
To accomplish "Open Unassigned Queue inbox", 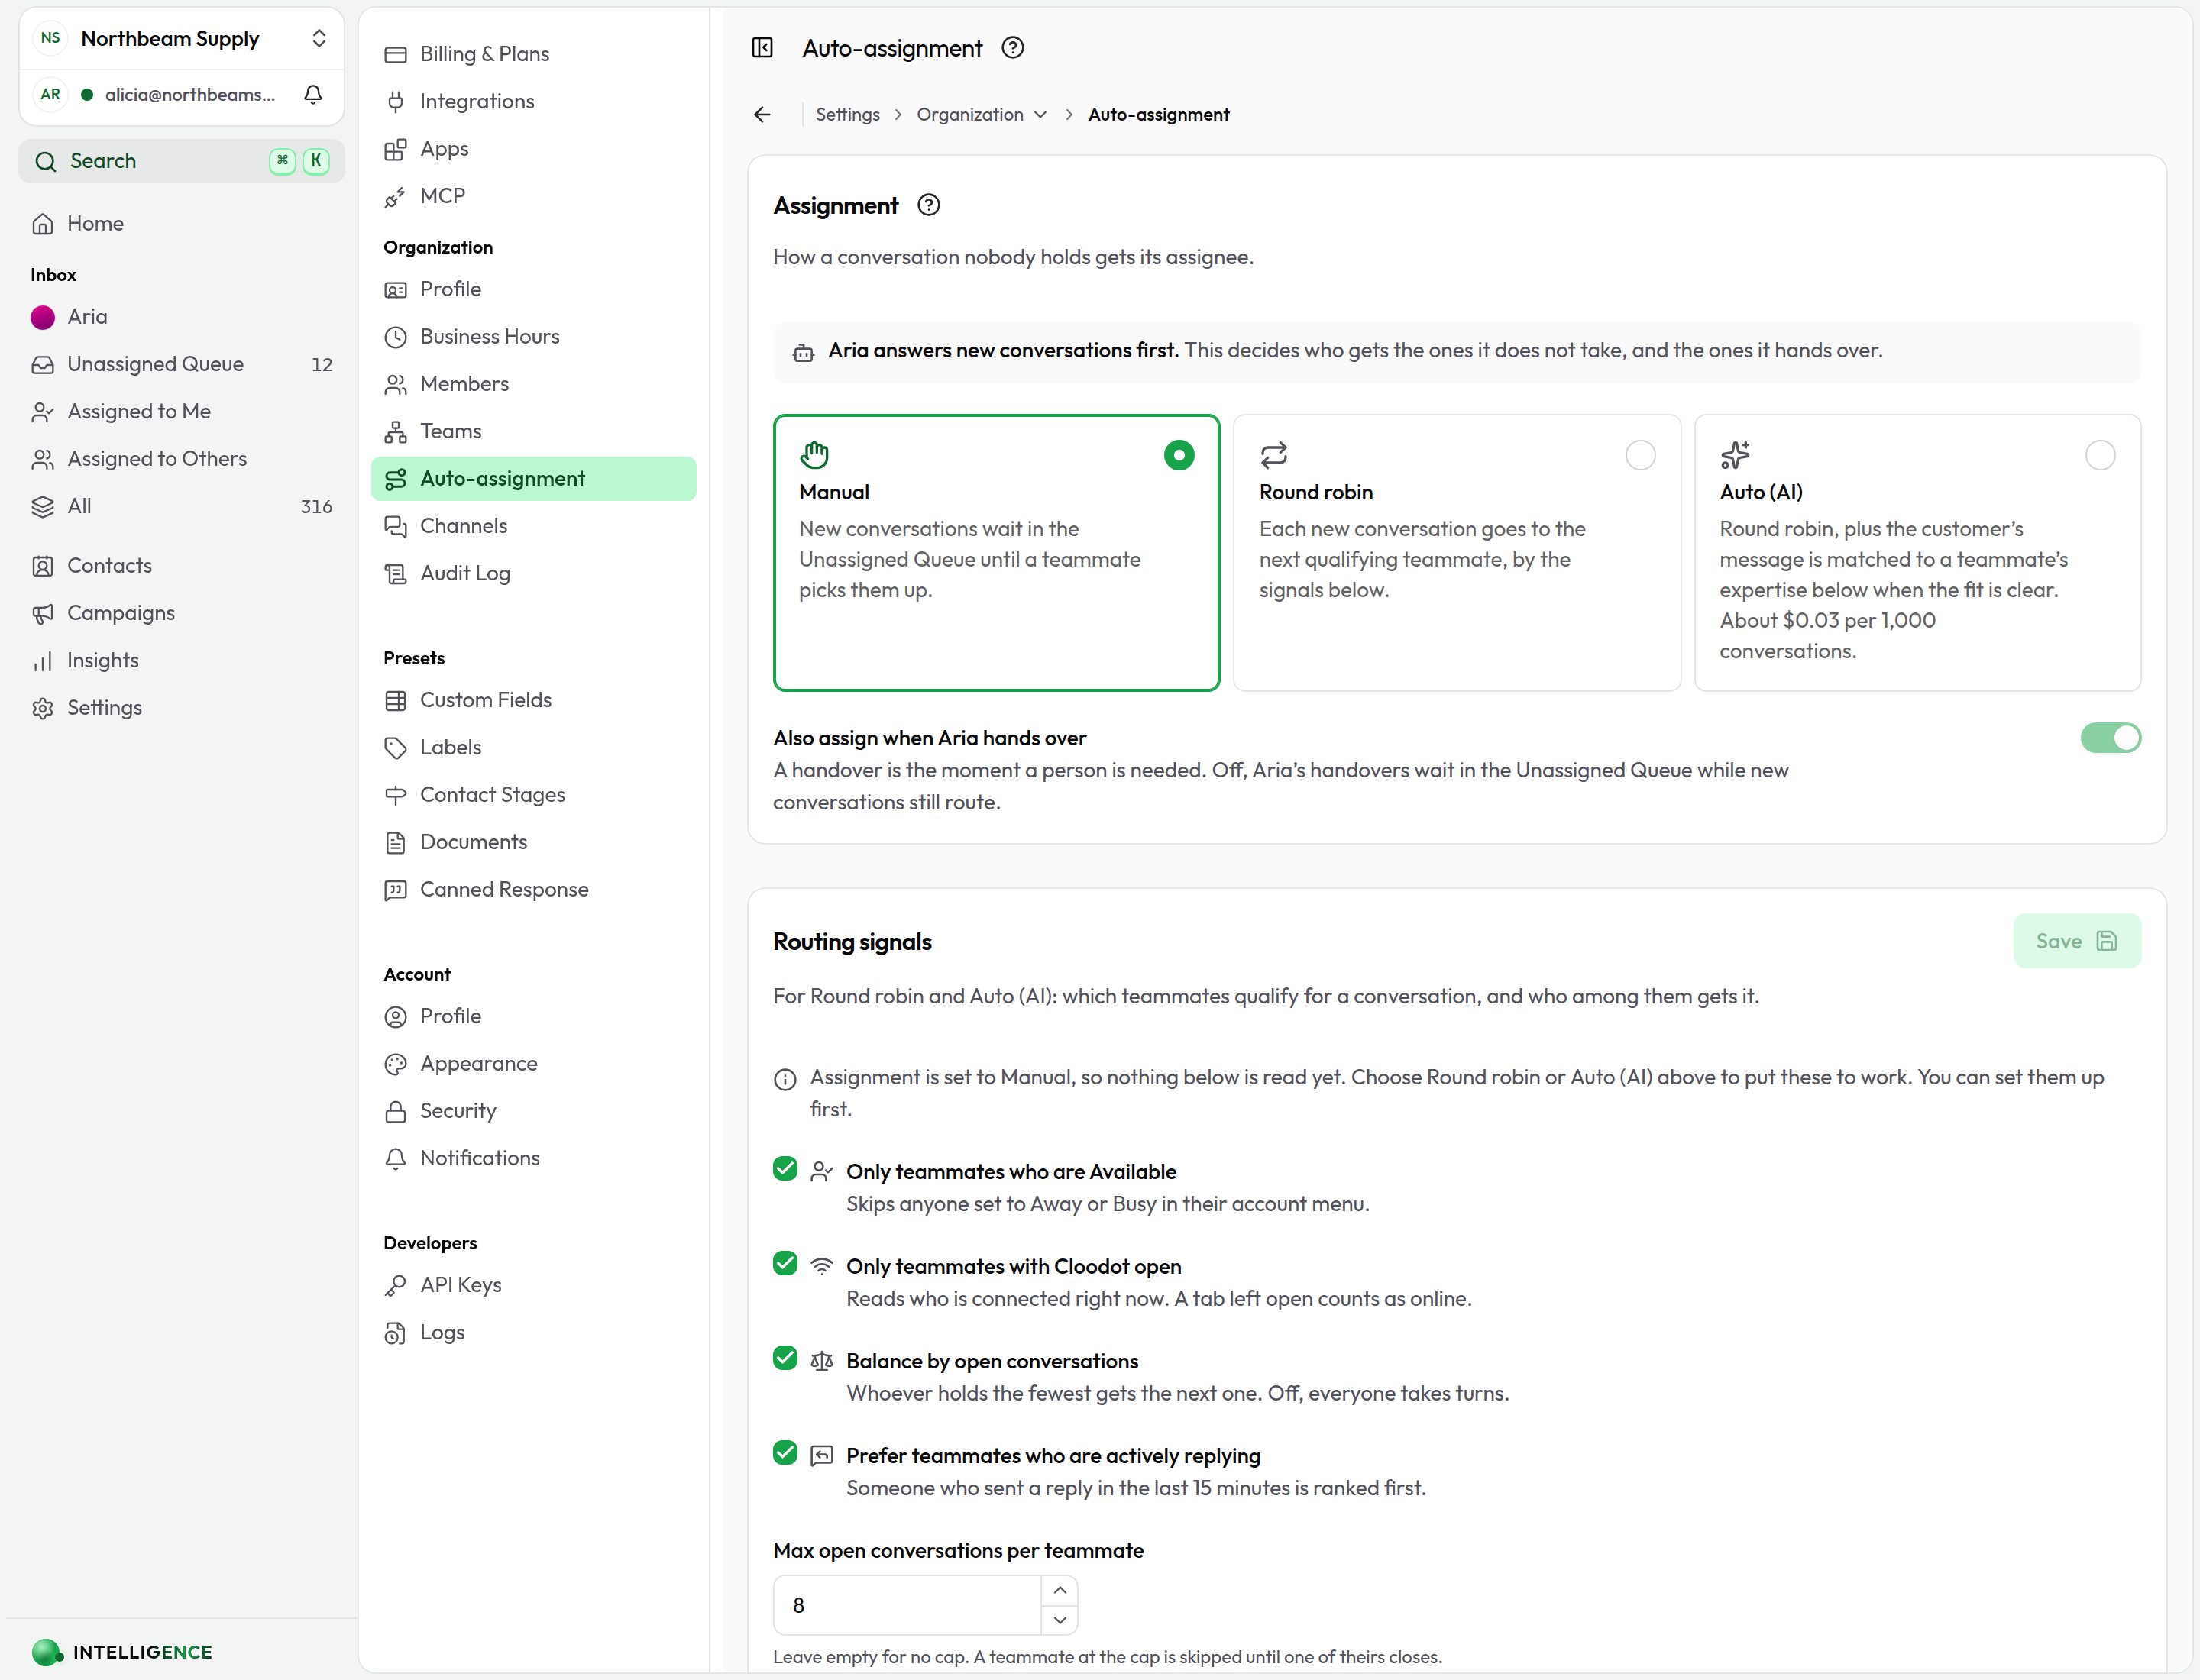I will click(181, 364).
